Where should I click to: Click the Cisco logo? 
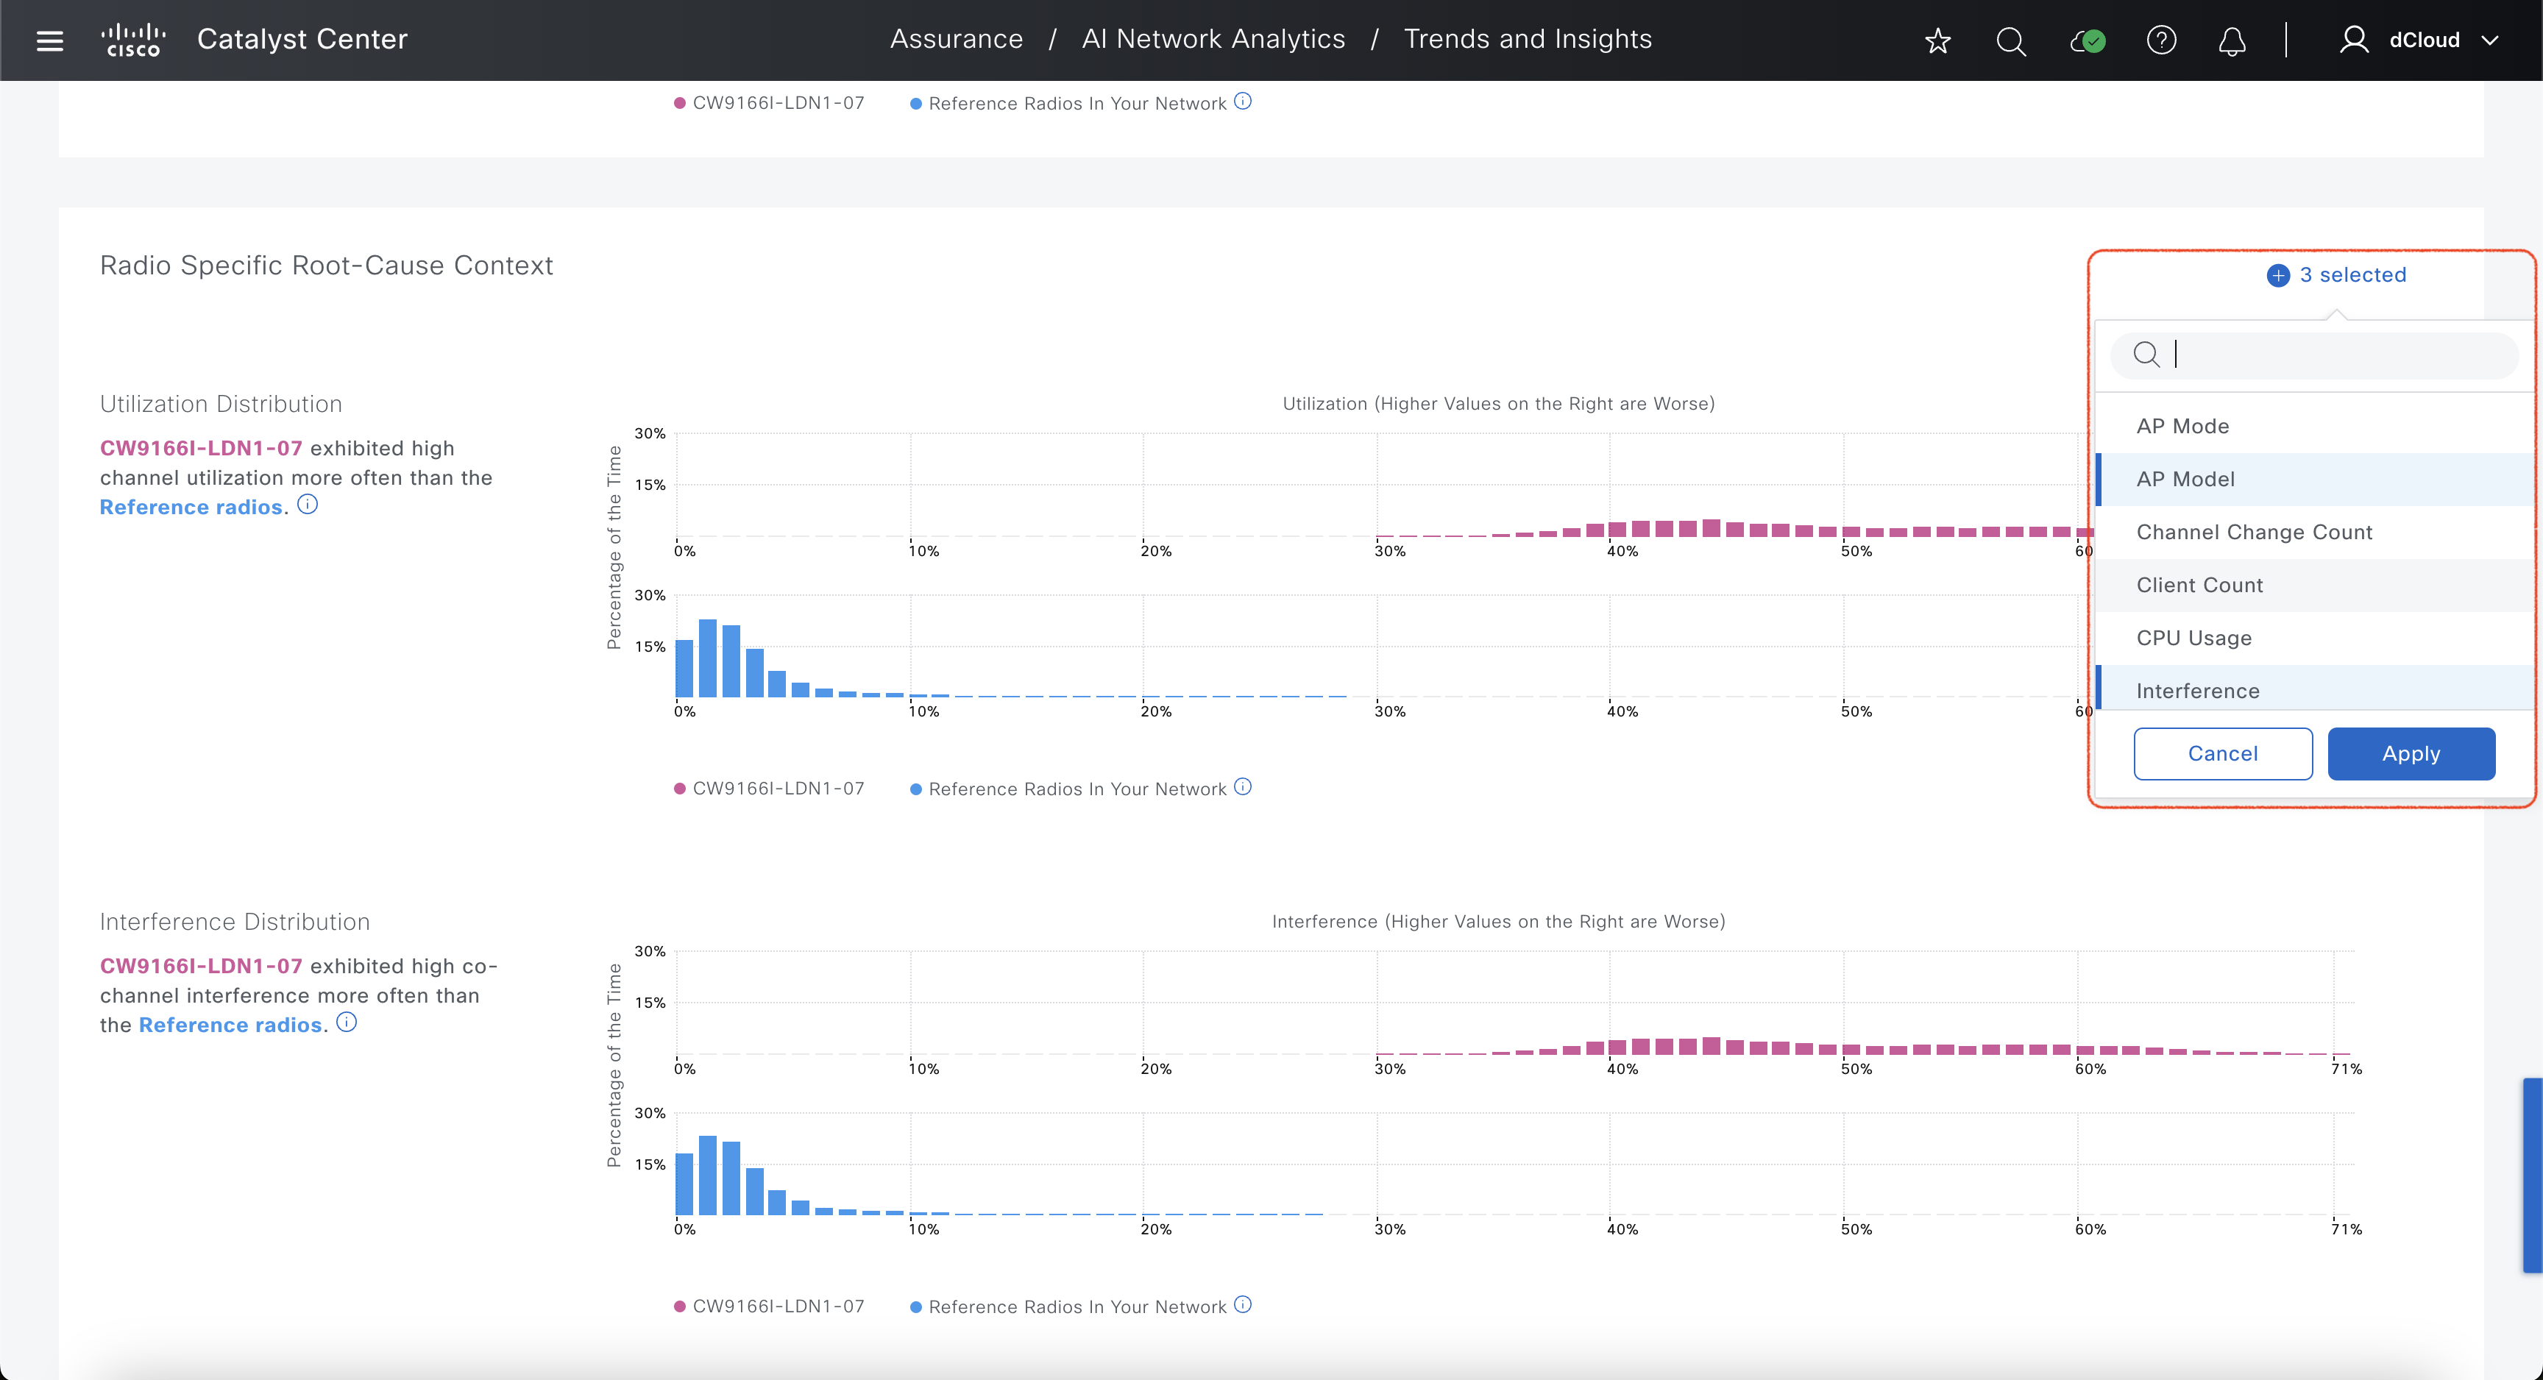[133, 40]
